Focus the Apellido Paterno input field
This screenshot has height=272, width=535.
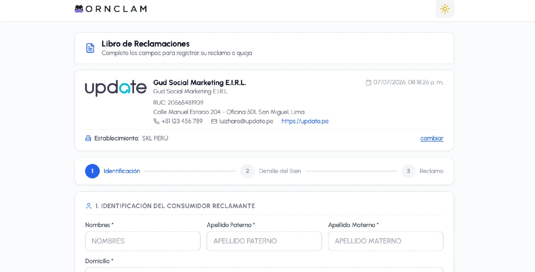coord(264,241)
